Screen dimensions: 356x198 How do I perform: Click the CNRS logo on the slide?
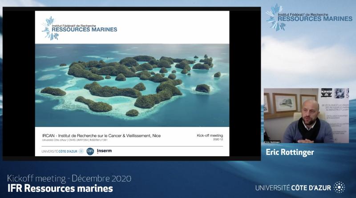(x=90, y=151)
